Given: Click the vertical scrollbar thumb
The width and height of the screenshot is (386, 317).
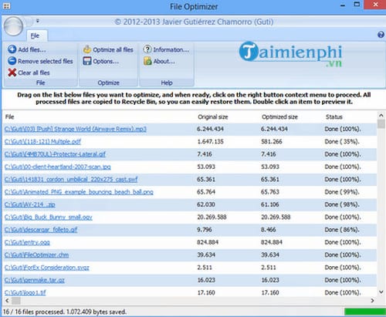Looking at the screenshot, I should (x=381, y=123).
